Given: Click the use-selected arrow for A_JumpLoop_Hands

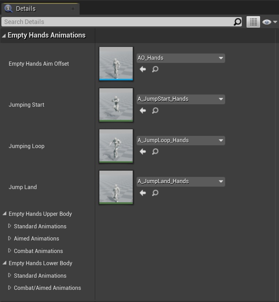Looking at the screenshot, I should click(143, 152).
